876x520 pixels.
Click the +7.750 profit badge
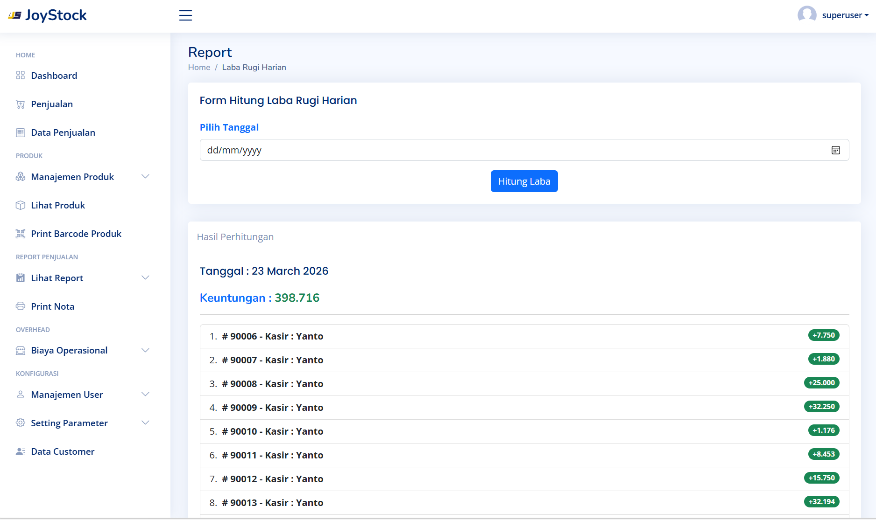[x=824, y=335]
